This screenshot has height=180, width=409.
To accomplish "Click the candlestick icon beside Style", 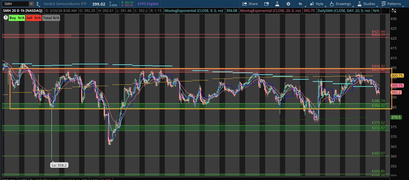I will (x=312, y=4).
